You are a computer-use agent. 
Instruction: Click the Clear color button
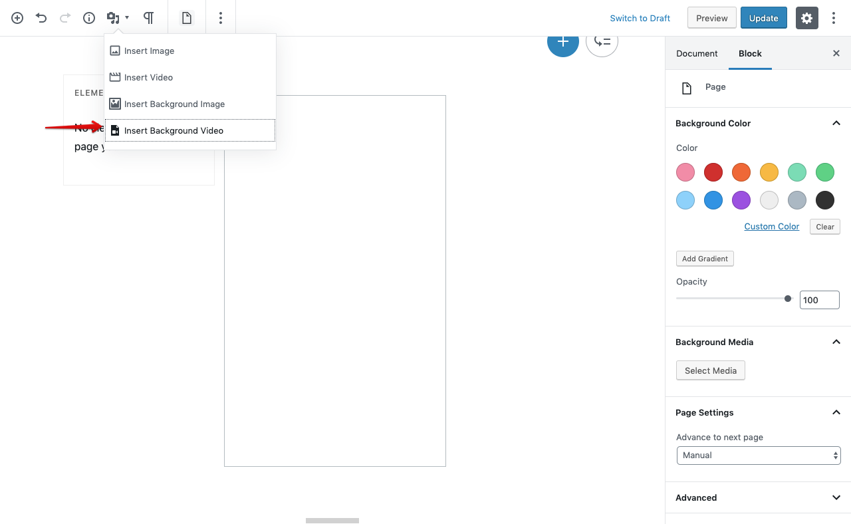coord(825,227)
